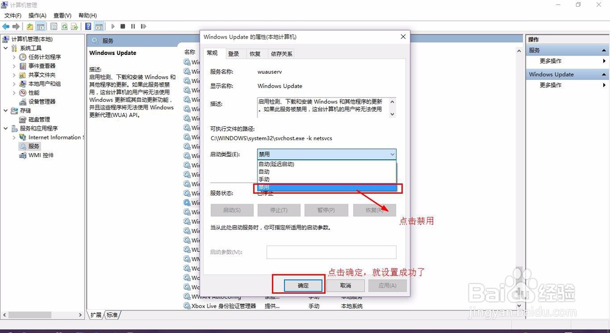Expand the 共享文件夹 node
This screenshot has width=610, height=333.
click(15, 74)
